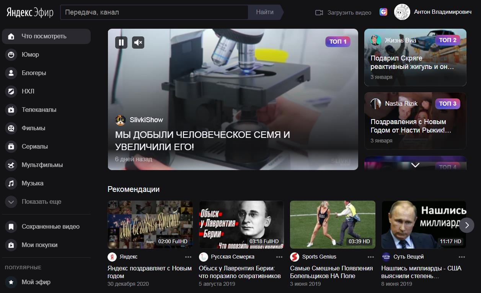Open the 'МЫ ДОБЫЛИ ЧЕЛОВЕЧЕСКОЕ СЕМЯ' video title

(202, 141)
